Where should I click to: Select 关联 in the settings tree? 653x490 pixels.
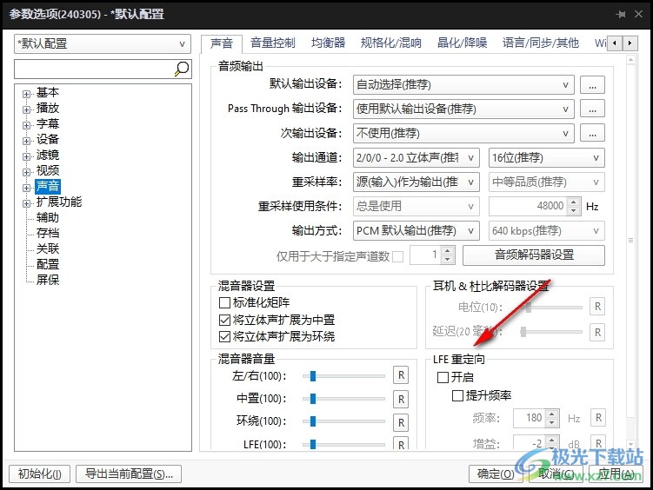click(48, 248)
